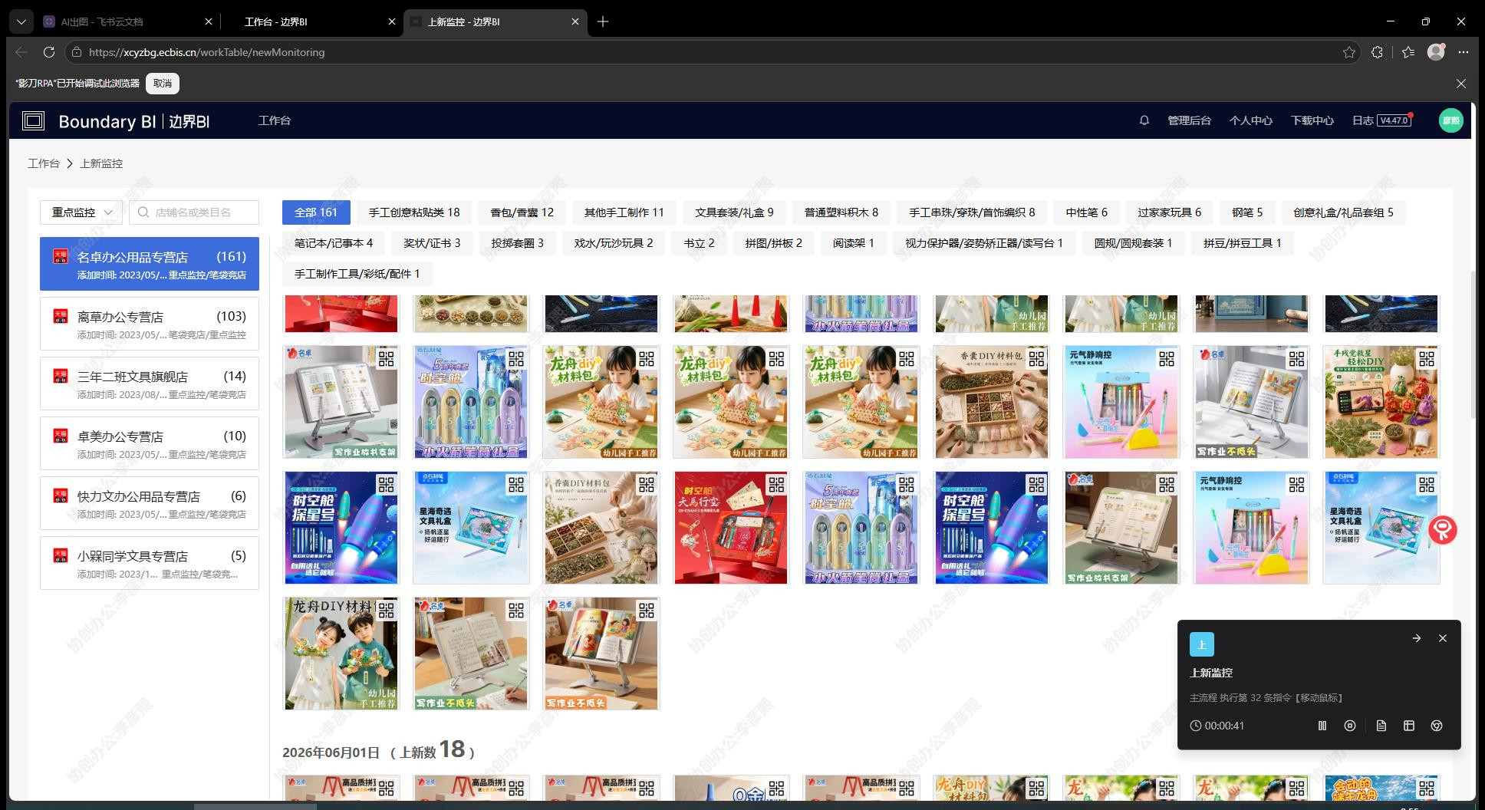The height and width of the screenshot is (810, 1485).
Task: Click the Tmall icon beside 卓美办公专营店
Action: (x=61, y=436)
